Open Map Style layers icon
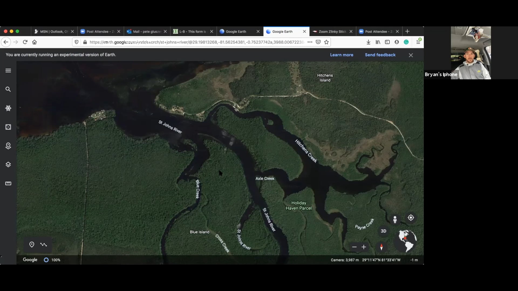 (8, 165)
